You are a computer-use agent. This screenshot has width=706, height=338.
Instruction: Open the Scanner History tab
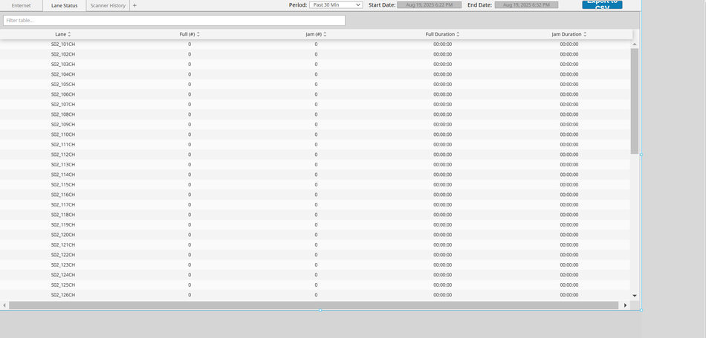click(x=108, y=5)
